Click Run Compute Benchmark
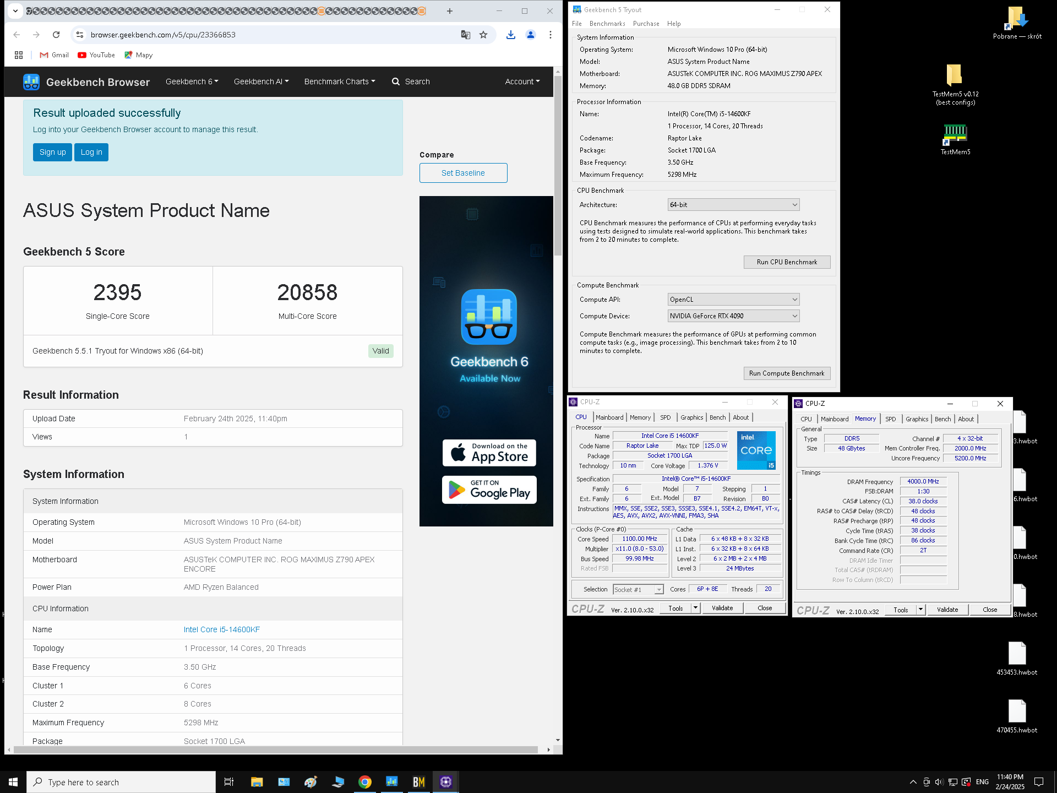 click(x=787, y=373)
